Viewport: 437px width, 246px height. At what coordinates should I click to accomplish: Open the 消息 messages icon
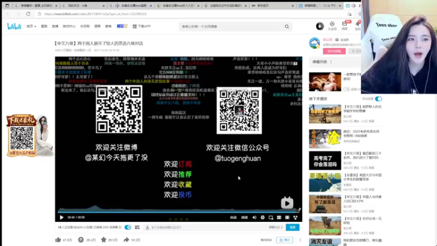click(345, 26)
